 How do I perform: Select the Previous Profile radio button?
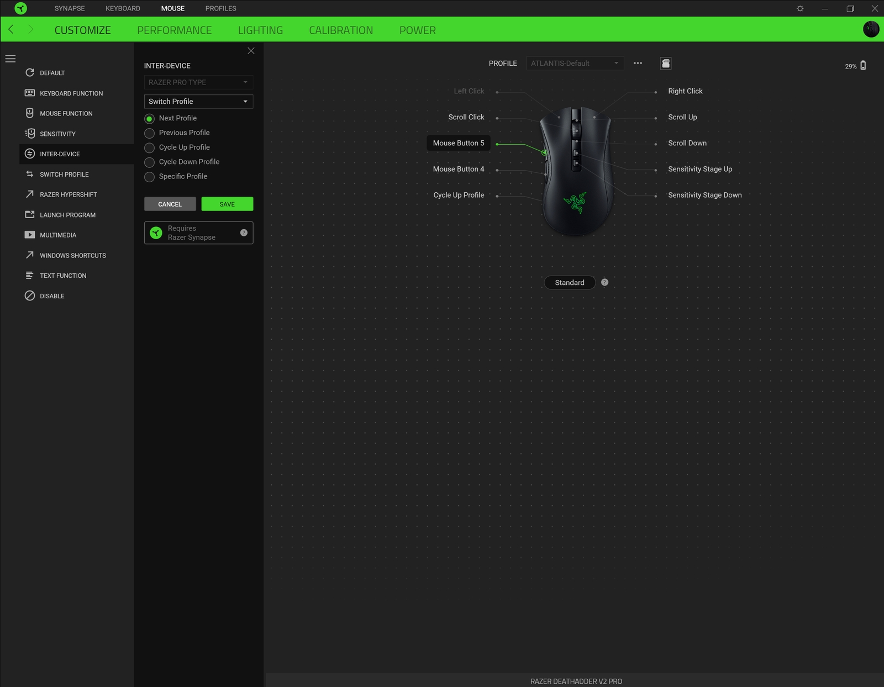pos(149,133)
